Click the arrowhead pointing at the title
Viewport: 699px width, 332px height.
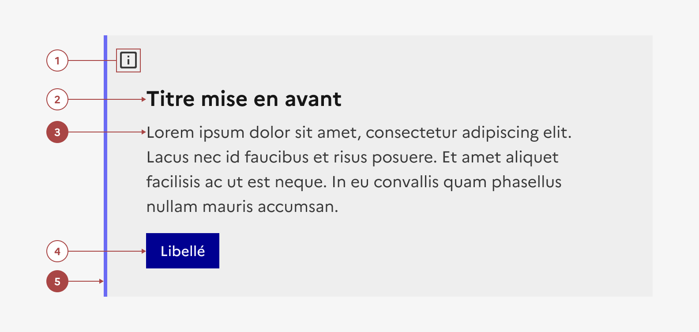click(x=143, y=99)
